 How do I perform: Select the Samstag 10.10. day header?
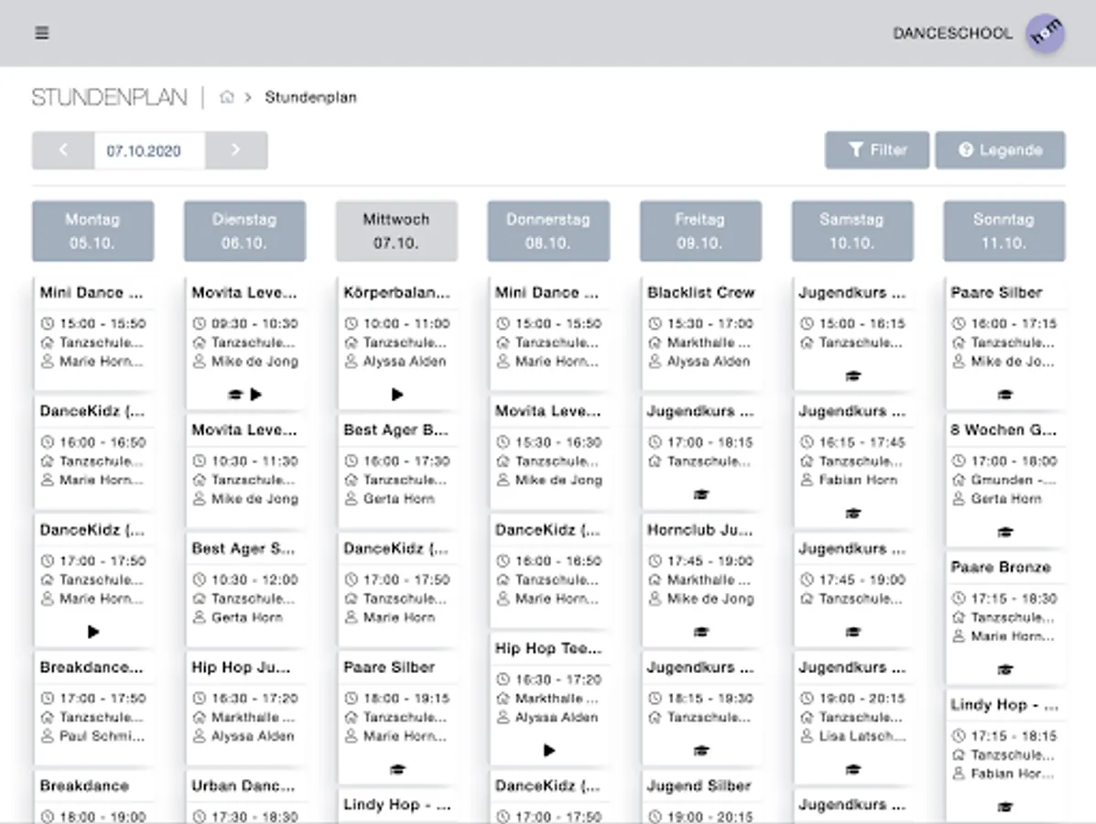point(852,232)
